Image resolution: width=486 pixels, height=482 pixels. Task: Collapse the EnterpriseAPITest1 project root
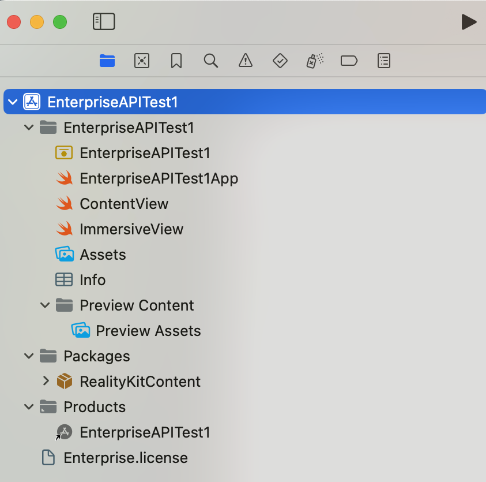tap(13, 102)
